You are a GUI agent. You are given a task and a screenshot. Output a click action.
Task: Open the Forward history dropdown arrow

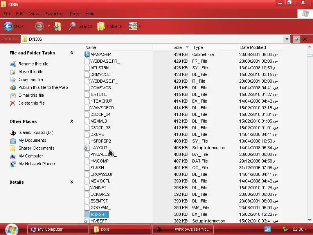[x=49, y=26]
